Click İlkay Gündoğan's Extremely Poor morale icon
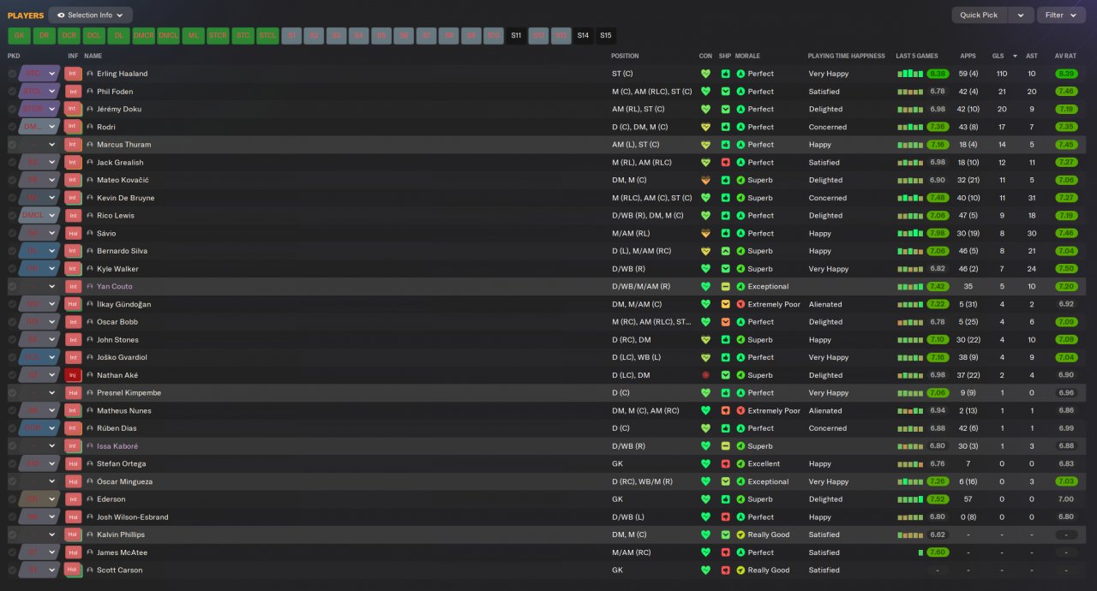The height and width of the screenshot is (591, 1097). point(741,304)
